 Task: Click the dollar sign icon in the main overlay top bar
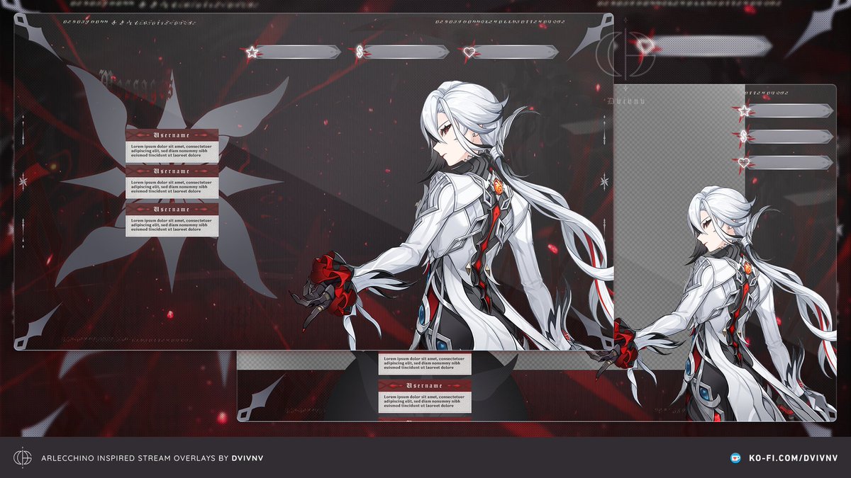[360, 52]
